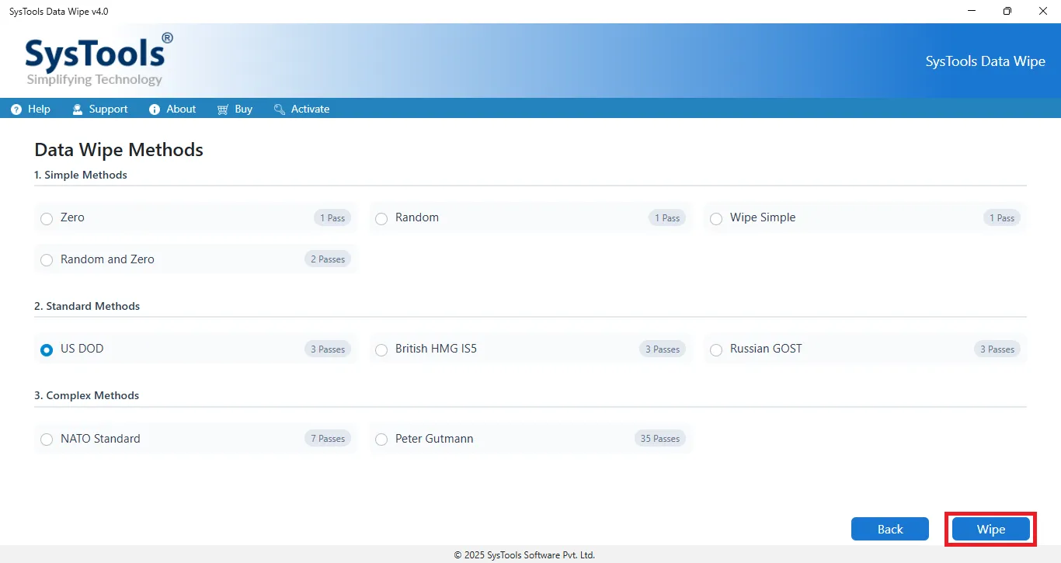Open the About menu item

[x=172, y=109]
